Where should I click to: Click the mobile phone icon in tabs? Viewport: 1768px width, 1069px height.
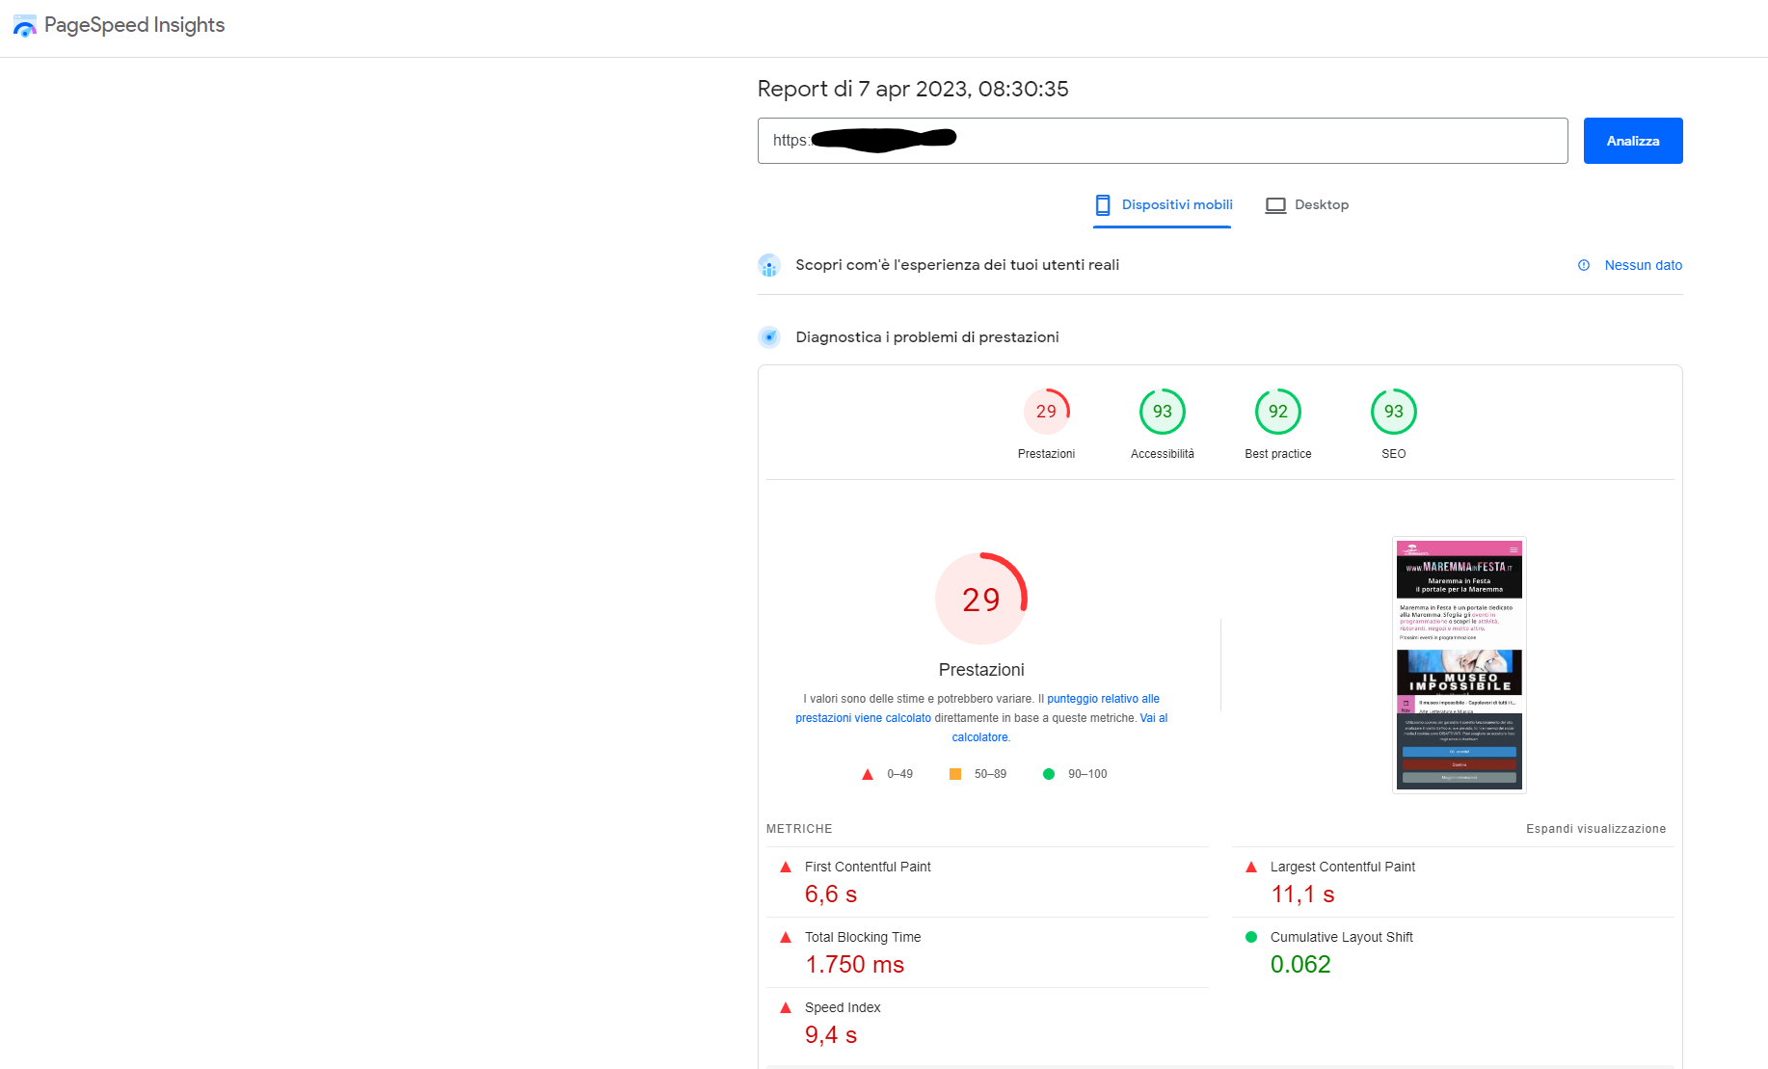pos(1103,205)
